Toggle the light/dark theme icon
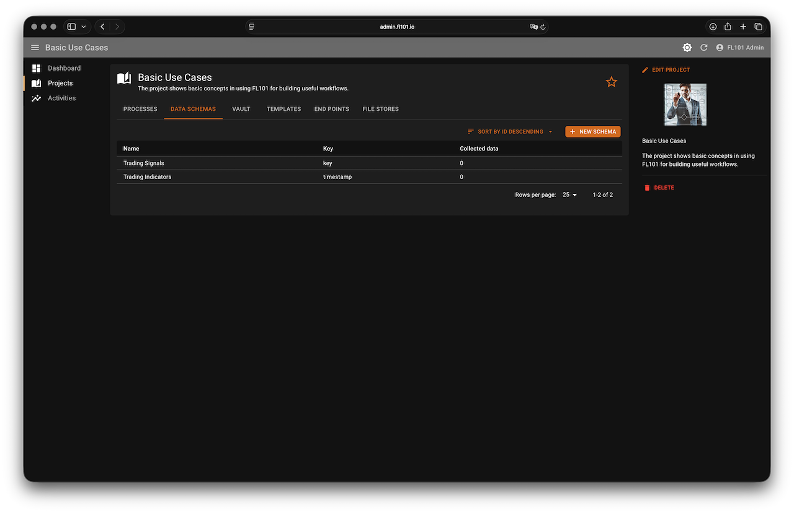Screen dimensions: 794x513 (x=687, y=48)
